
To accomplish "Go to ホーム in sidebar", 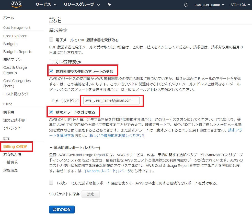I will click(x=9, y=18).
